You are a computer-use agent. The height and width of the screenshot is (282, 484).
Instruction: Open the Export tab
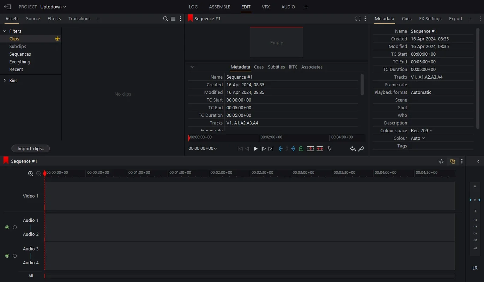click(x=456, y=19)
